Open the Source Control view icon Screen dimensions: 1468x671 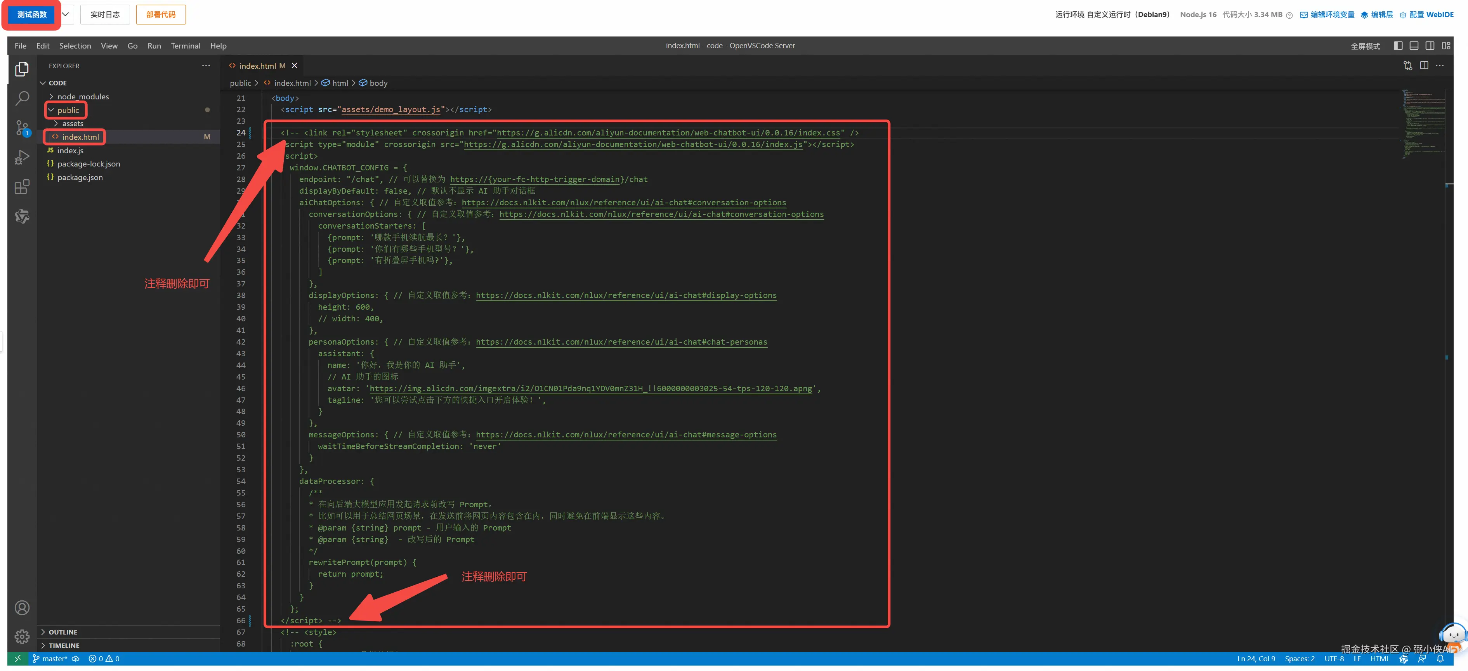click(22, 128)
